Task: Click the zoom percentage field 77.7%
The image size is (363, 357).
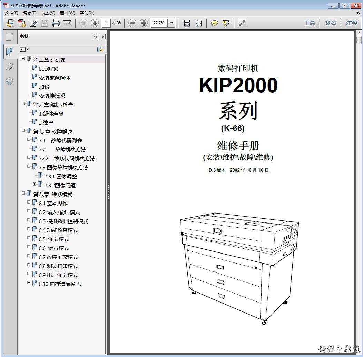Action: (x=159, y=23)
